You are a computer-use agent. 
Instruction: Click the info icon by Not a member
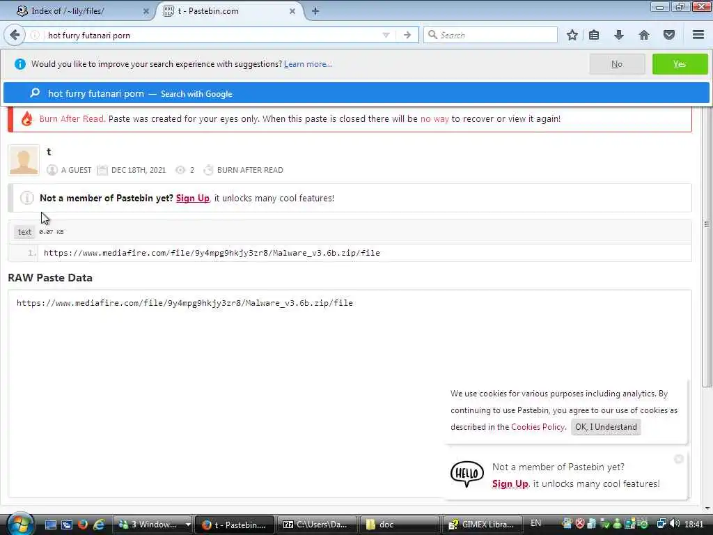point(27,198)
